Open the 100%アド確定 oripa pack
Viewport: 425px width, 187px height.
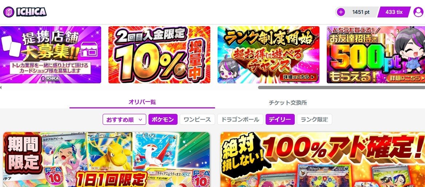(322, 159)
